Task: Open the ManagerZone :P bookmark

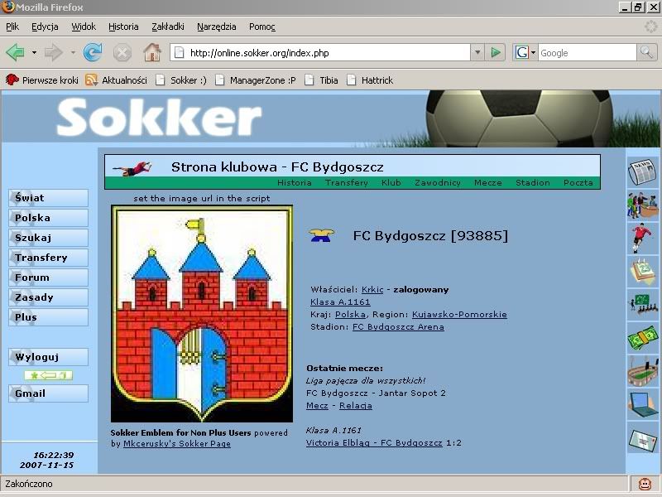Action: click(256, 80)
